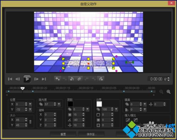Click the Position X value field
The image size is (177, 140).
pos(20,104)
